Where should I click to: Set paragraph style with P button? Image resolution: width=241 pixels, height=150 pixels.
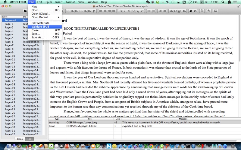point(94,11)
